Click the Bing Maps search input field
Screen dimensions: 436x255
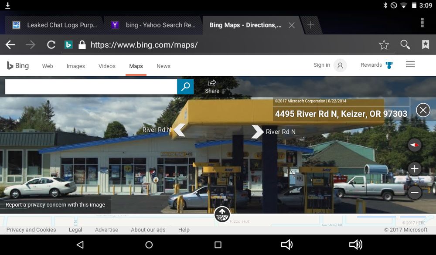(x=91, y=86)
